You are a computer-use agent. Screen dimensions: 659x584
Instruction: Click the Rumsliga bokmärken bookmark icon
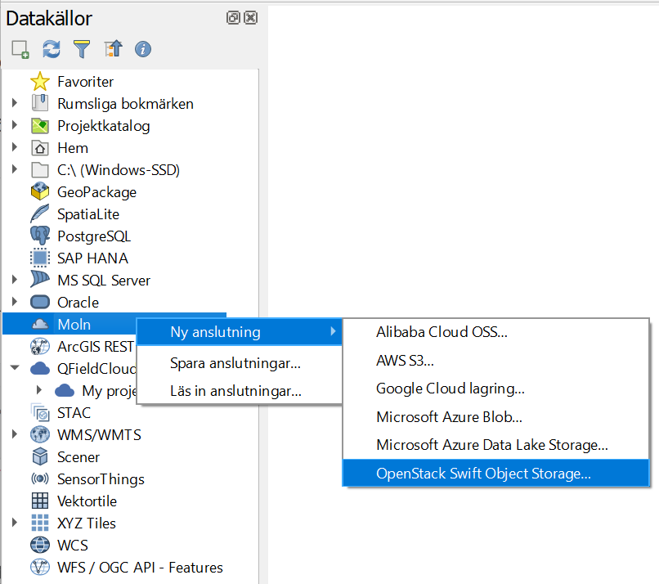tap(40, 103)
